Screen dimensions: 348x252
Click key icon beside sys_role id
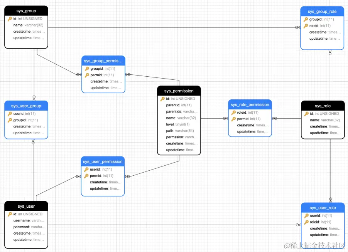pos(306,114)
